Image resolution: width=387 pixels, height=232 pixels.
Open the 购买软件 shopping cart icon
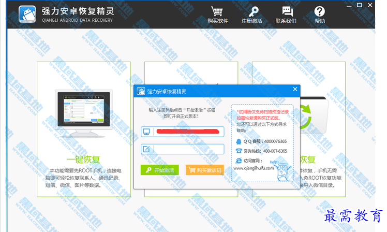pyautogui.click(x=217, y=11)
